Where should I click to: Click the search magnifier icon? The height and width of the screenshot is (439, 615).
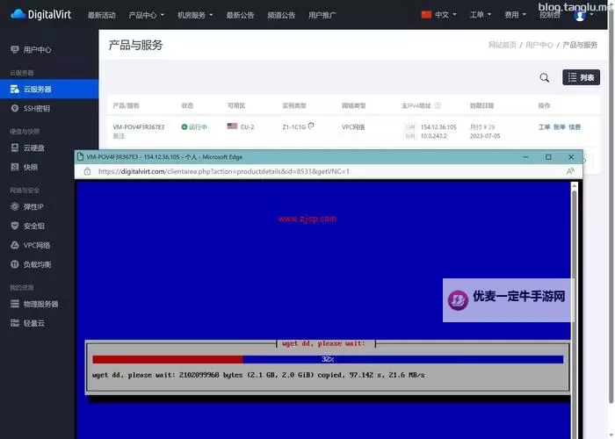[x=545, y=77]
